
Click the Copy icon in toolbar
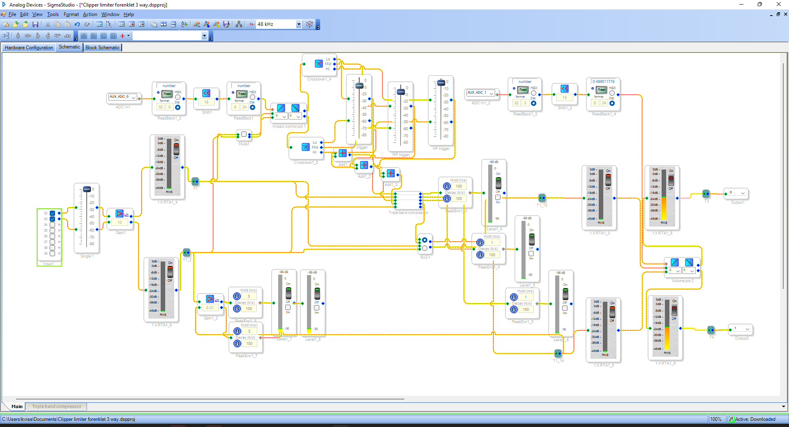pyautogui.click(x=58, y=24)
